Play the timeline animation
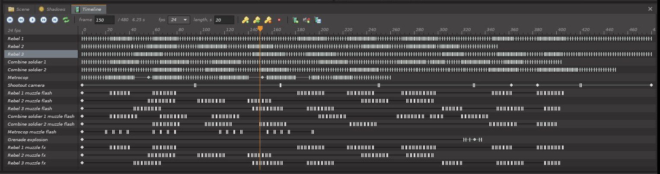The width and height of the screenshot is (660, 174). click(x=32, y=20)
